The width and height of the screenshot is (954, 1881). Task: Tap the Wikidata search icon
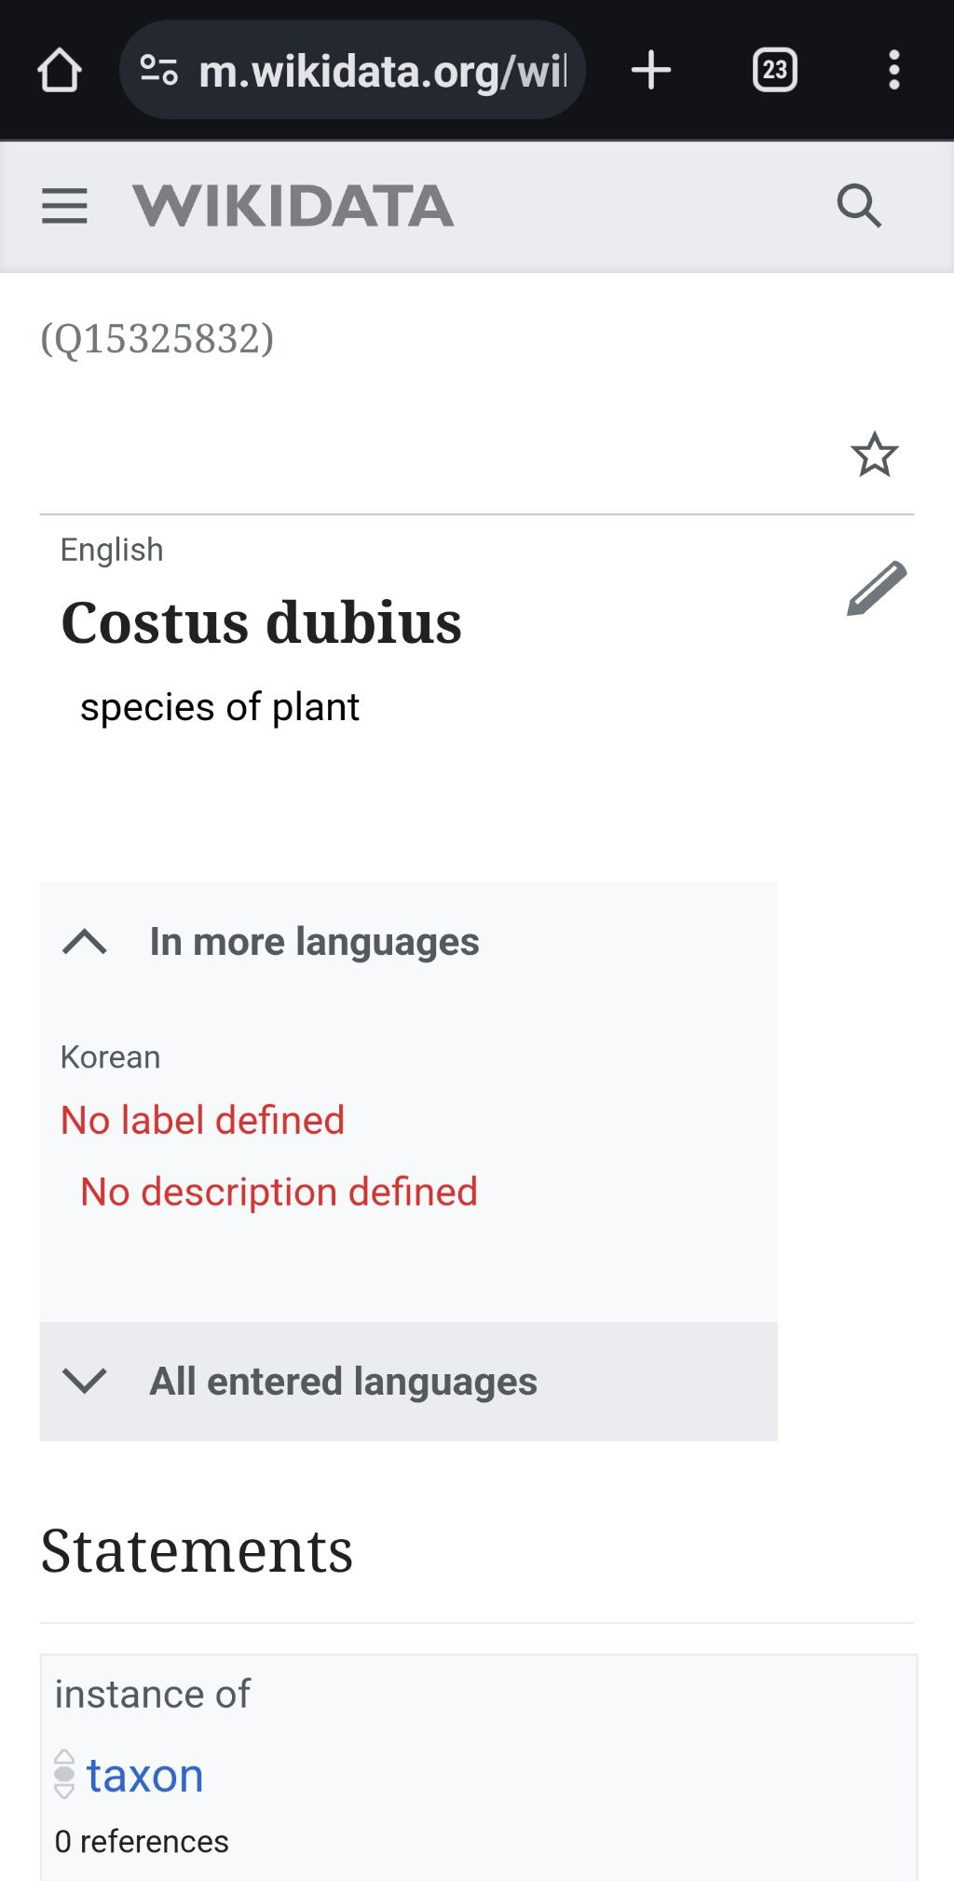click(858, 206)
